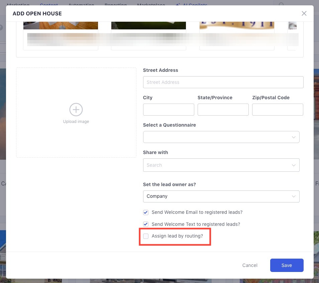Viewport: 319px width, 283px height.
Task: Open the Automation menu
Action: (81, 5)
